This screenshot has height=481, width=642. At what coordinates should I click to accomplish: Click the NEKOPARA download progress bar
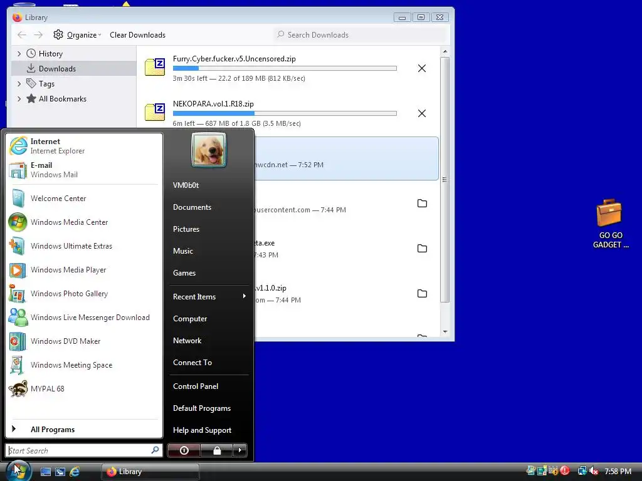pos(285,113)
